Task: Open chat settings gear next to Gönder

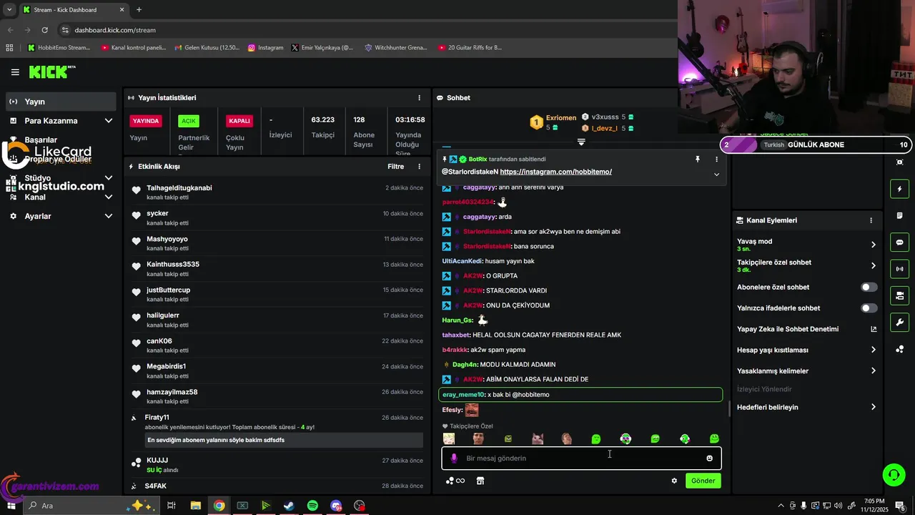Action: coord(674,481)
